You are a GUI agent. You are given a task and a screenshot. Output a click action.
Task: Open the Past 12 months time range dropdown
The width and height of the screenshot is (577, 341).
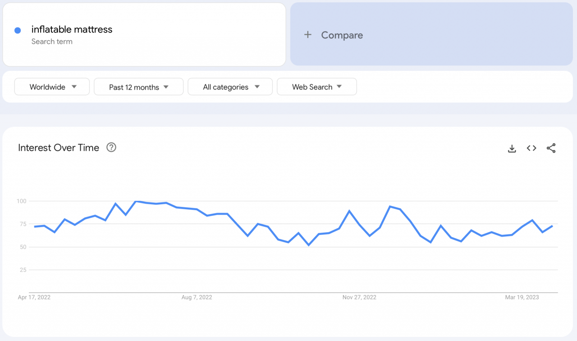(138, 87)
